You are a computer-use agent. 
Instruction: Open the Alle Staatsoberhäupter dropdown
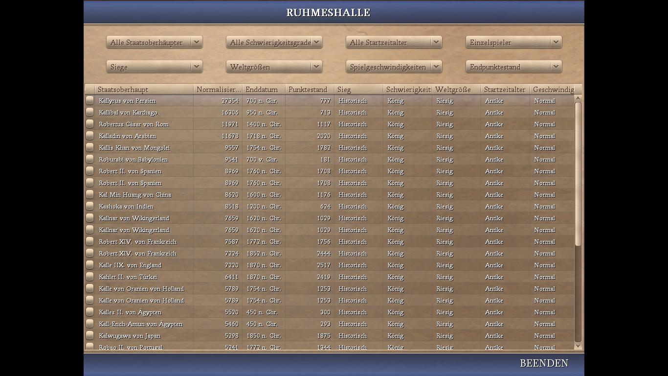point(154,43)
